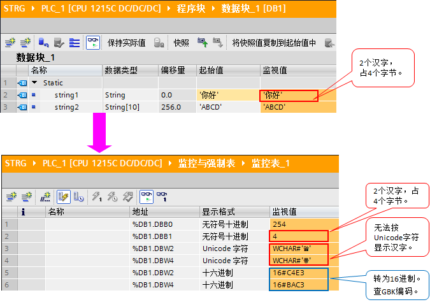This screenshot has width=430, height=302.
Task: Click the 快照 label
Action: click(181, 43)
